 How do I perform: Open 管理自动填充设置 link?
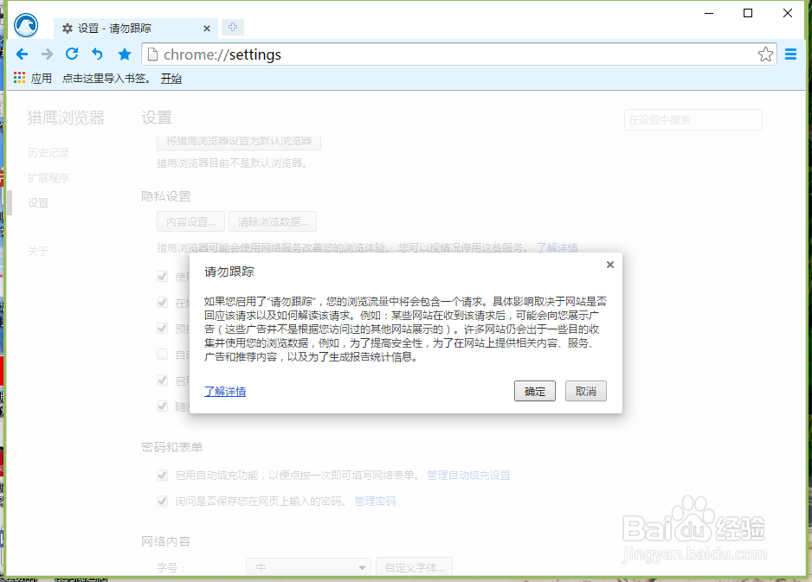click(468, 476)
